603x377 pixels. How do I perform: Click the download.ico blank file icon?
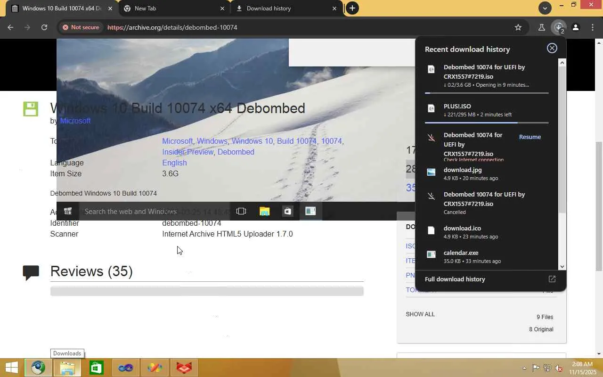point(431,230)
